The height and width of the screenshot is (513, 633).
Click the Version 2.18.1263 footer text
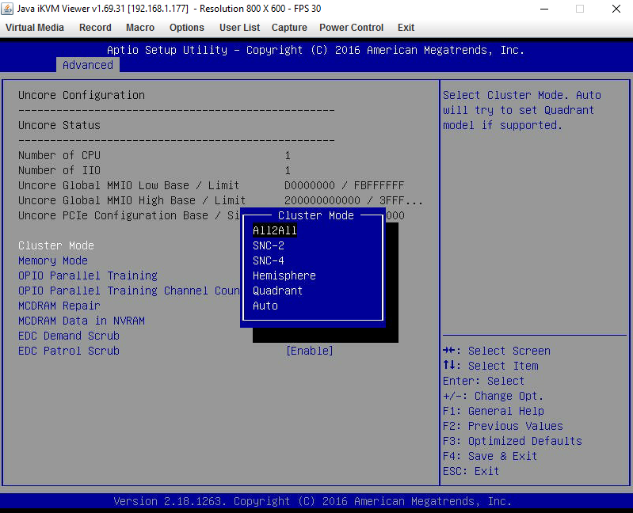click(312, 501)
